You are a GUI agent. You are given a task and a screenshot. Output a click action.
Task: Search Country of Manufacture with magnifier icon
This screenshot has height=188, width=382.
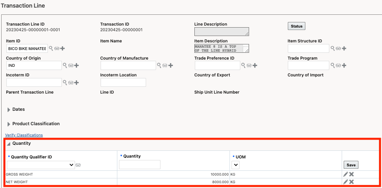pos(159,65)
